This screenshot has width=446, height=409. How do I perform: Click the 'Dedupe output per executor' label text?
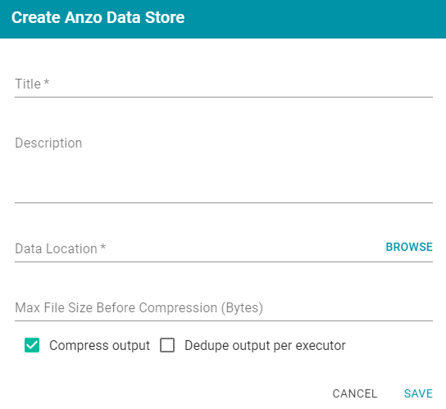(x=265, y=346)
